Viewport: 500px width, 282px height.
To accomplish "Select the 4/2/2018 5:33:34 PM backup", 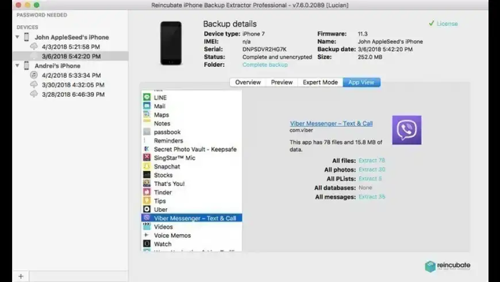I will click(x=71, y=75).
